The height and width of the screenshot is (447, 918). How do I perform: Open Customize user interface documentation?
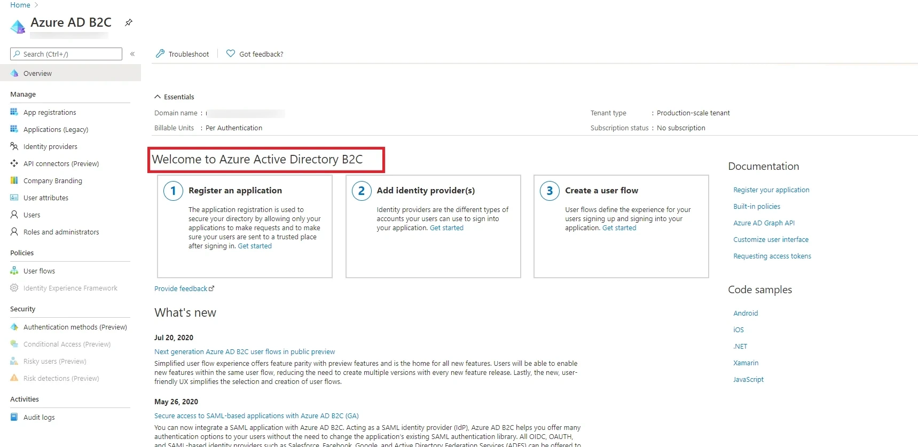tap(771, 239)
